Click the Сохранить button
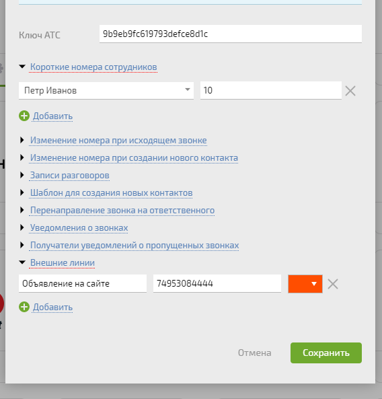Image resolution: width=382 pixels, height=399 pixels. click(326, 353)
